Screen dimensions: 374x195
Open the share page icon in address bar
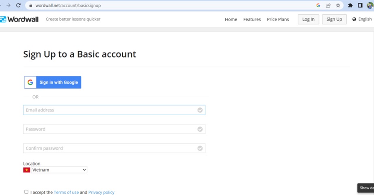tap(328, 5)
